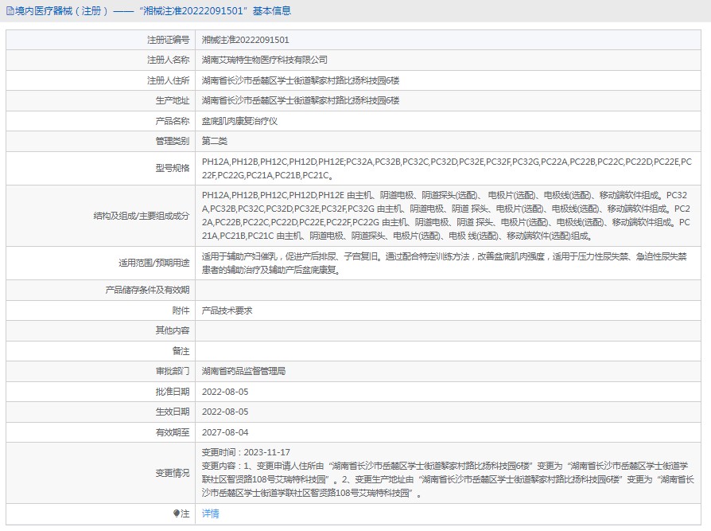
Task: Click the 管理类别 row label
Action: (173, 141)
